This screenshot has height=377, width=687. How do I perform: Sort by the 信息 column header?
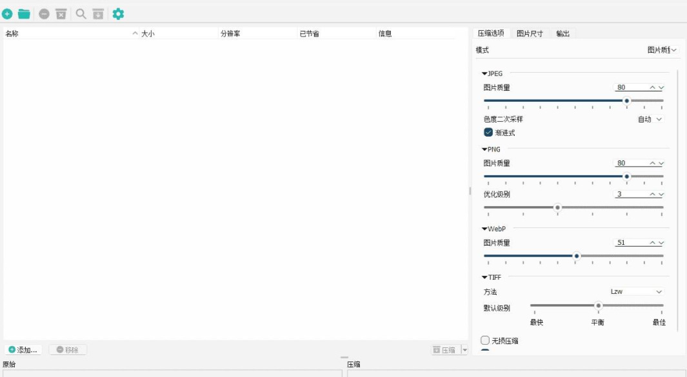pyautogui.click(x=416, y=34)
